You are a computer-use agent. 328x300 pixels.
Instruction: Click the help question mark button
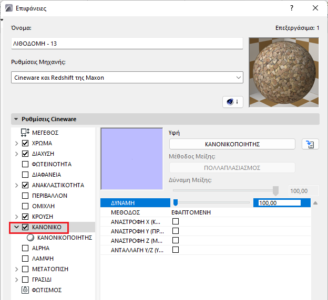coord(292,8)
